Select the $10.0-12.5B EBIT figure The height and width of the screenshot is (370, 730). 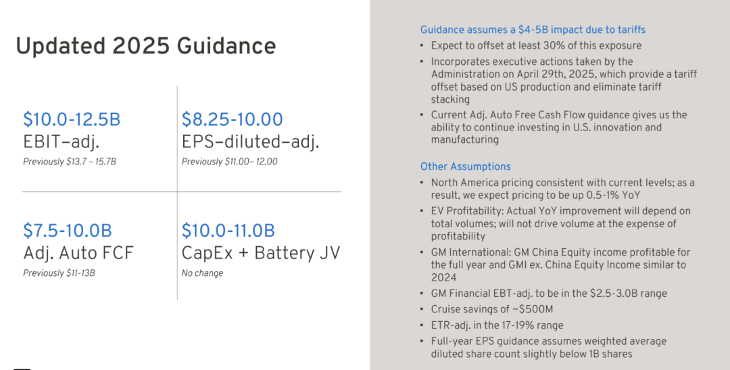click(72, 119)
